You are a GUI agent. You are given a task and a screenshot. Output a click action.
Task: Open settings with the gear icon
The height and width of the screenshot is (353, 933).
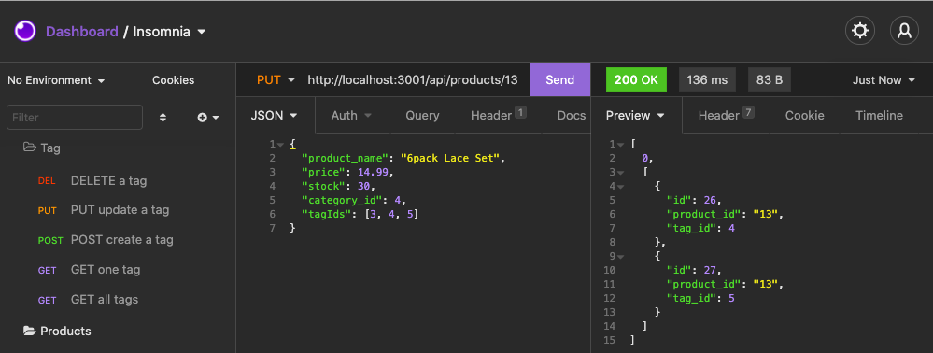860,31
